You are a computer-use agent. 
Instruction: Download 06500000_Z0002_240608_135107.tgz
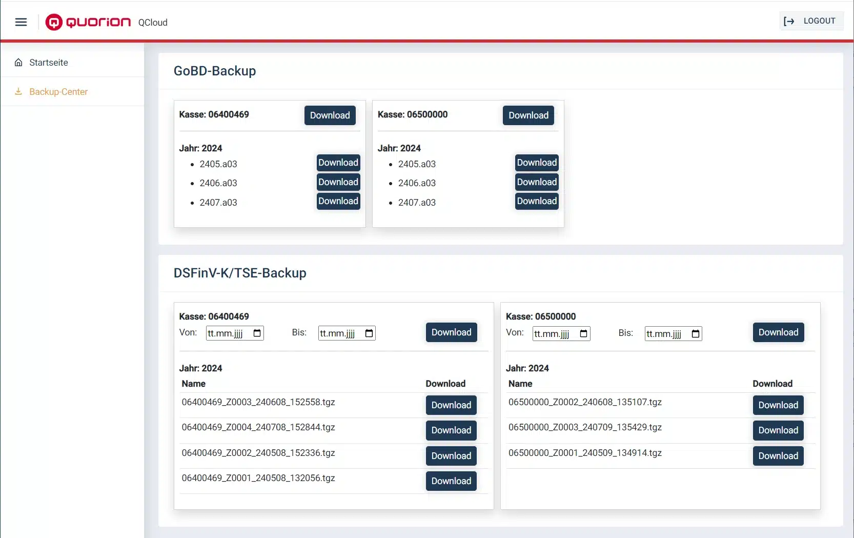778,405
